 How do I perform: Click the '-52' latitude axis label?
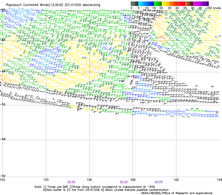(3, 40)
